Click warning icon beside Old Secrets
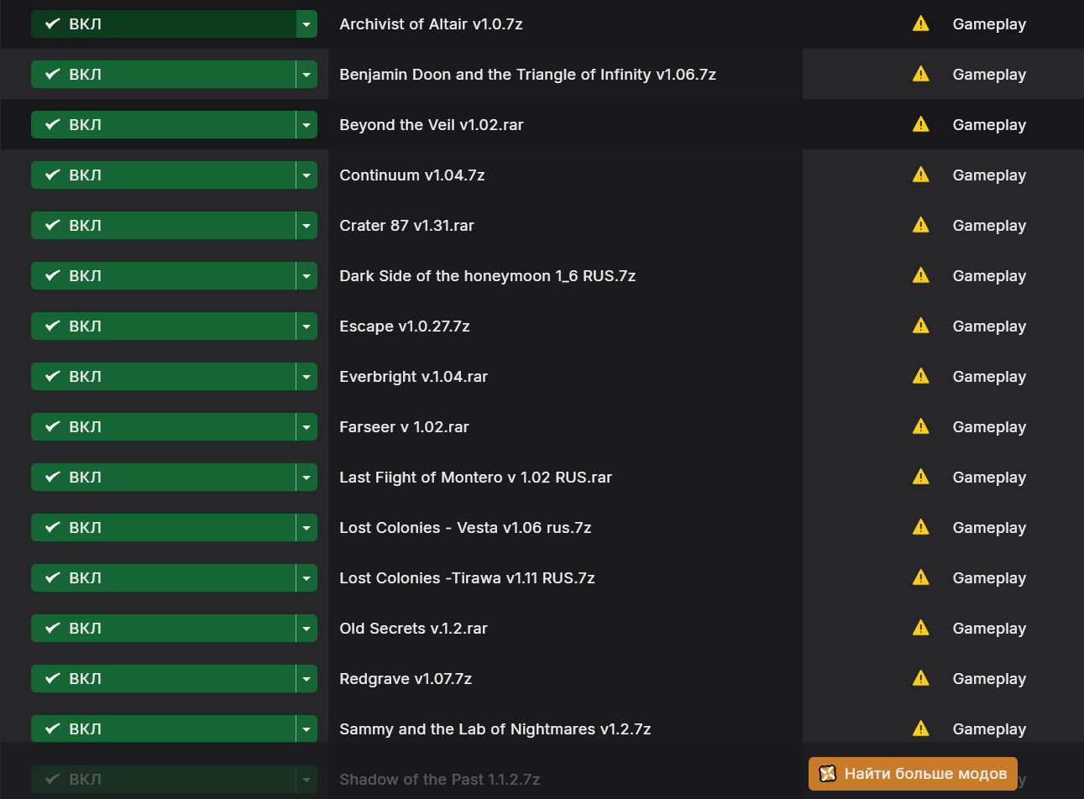 pos(920,628)
